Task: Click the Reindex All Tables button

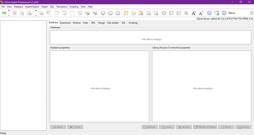Action: (x=205, y=127)
